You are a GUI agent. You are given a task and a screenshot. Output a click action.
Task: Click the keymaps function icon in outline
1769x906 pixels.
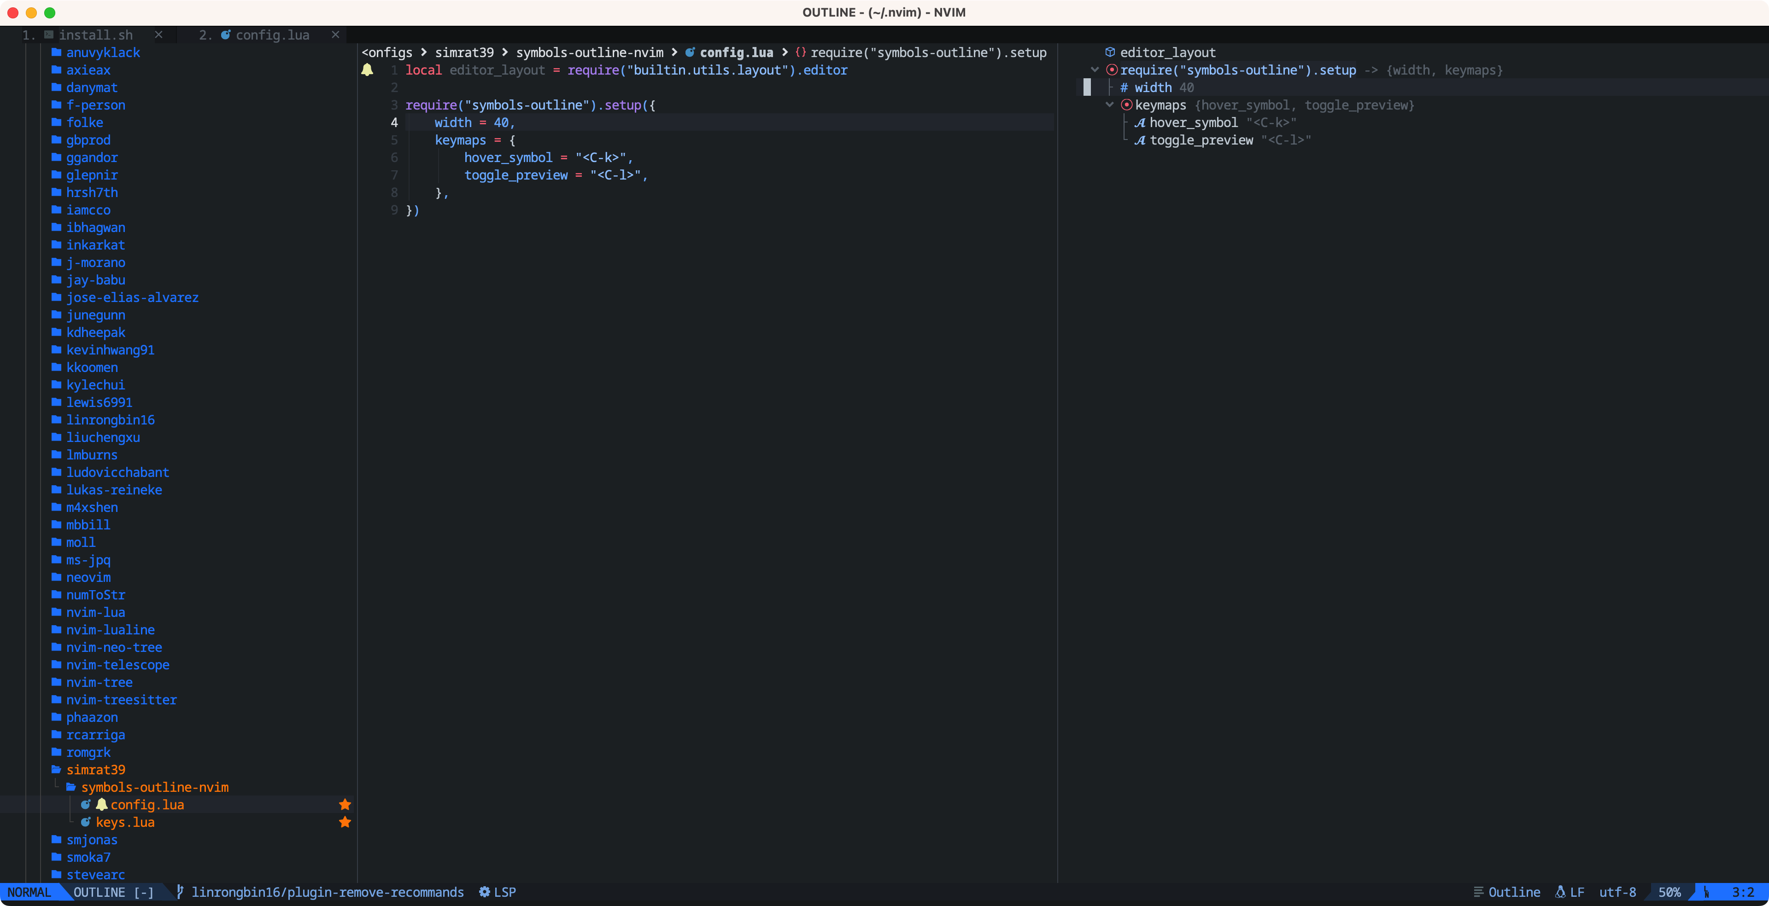pyautogui.click(x=1127, y=105)
